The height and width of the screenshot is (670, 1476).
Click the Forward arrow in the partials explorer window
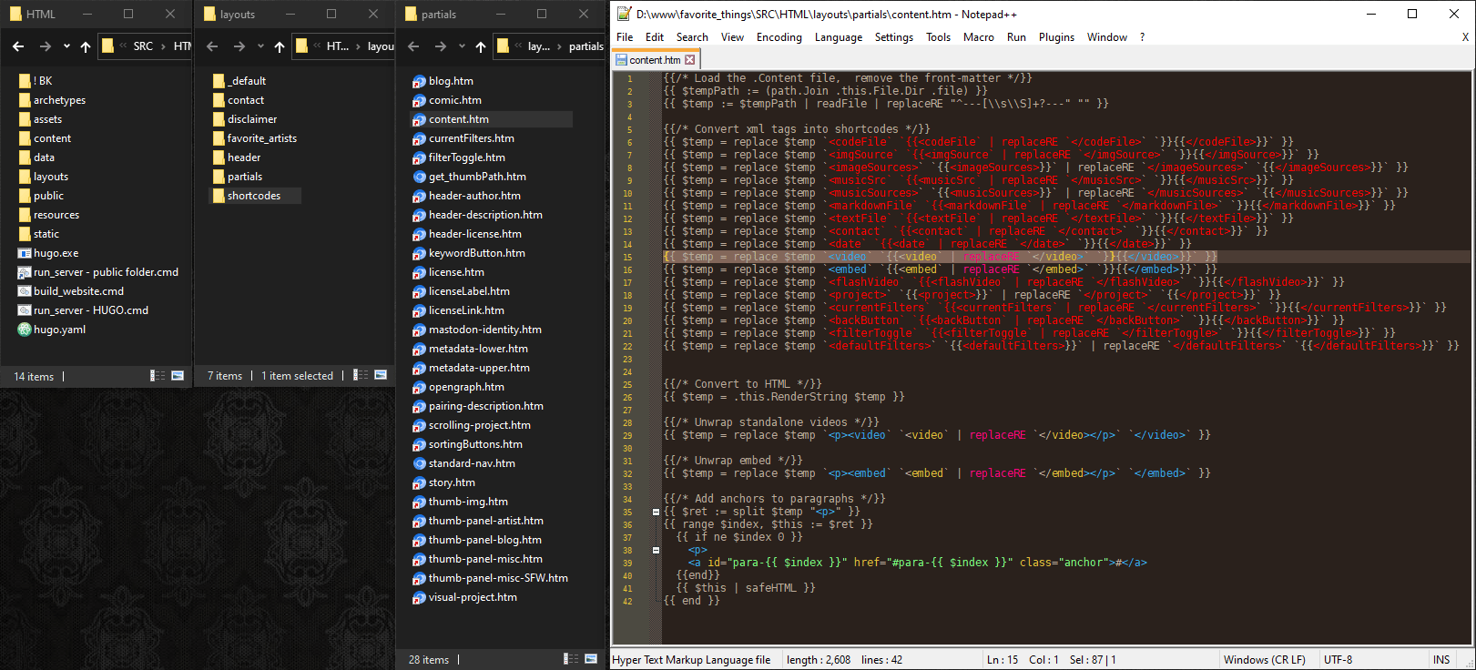pos(440,46)
